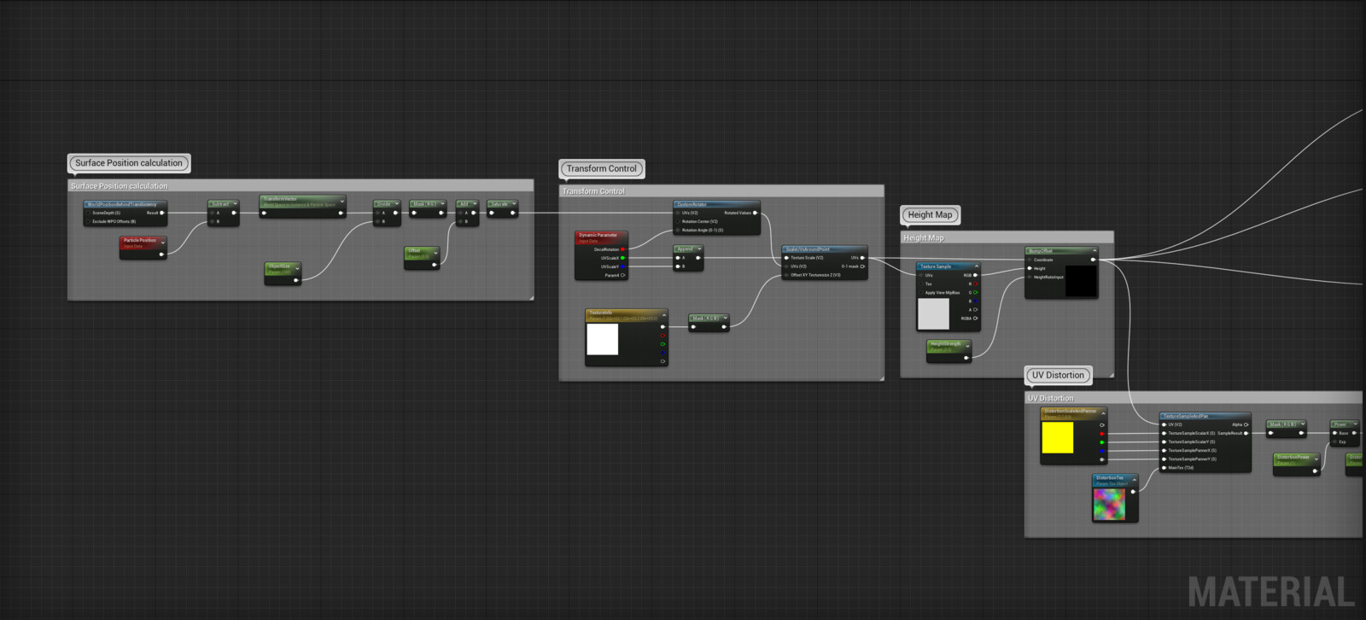Click the blue UVScaleY output pin
This screenshot has width=1366, height=620.
coord(623,266)
